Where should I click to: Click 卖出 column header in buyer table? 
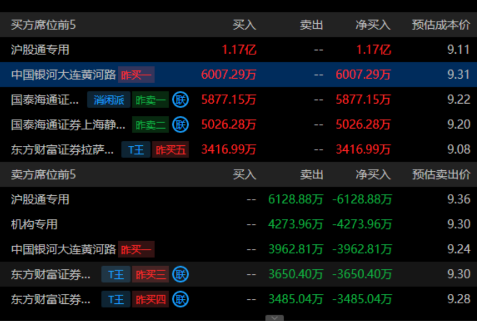pyautogui.click(x=312, y=25)
